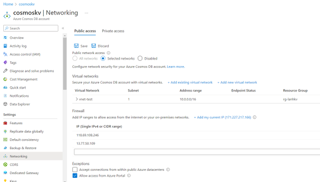The width and height of the screenshot is (320, 182).
Task: Click Add my current IP (171.227.217.166)
Action: point(223,117)
